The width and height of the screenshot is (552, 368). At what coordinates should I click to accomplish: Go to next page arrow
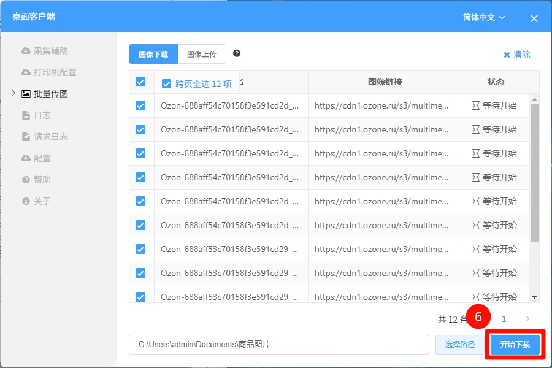[527, 319]
